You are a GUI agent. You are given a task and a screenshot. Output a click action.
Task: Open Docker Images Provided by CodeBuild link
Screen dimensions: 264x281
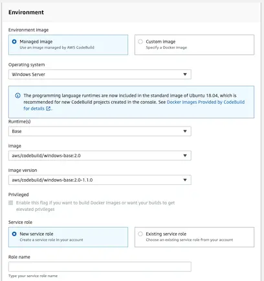(206, 102)
